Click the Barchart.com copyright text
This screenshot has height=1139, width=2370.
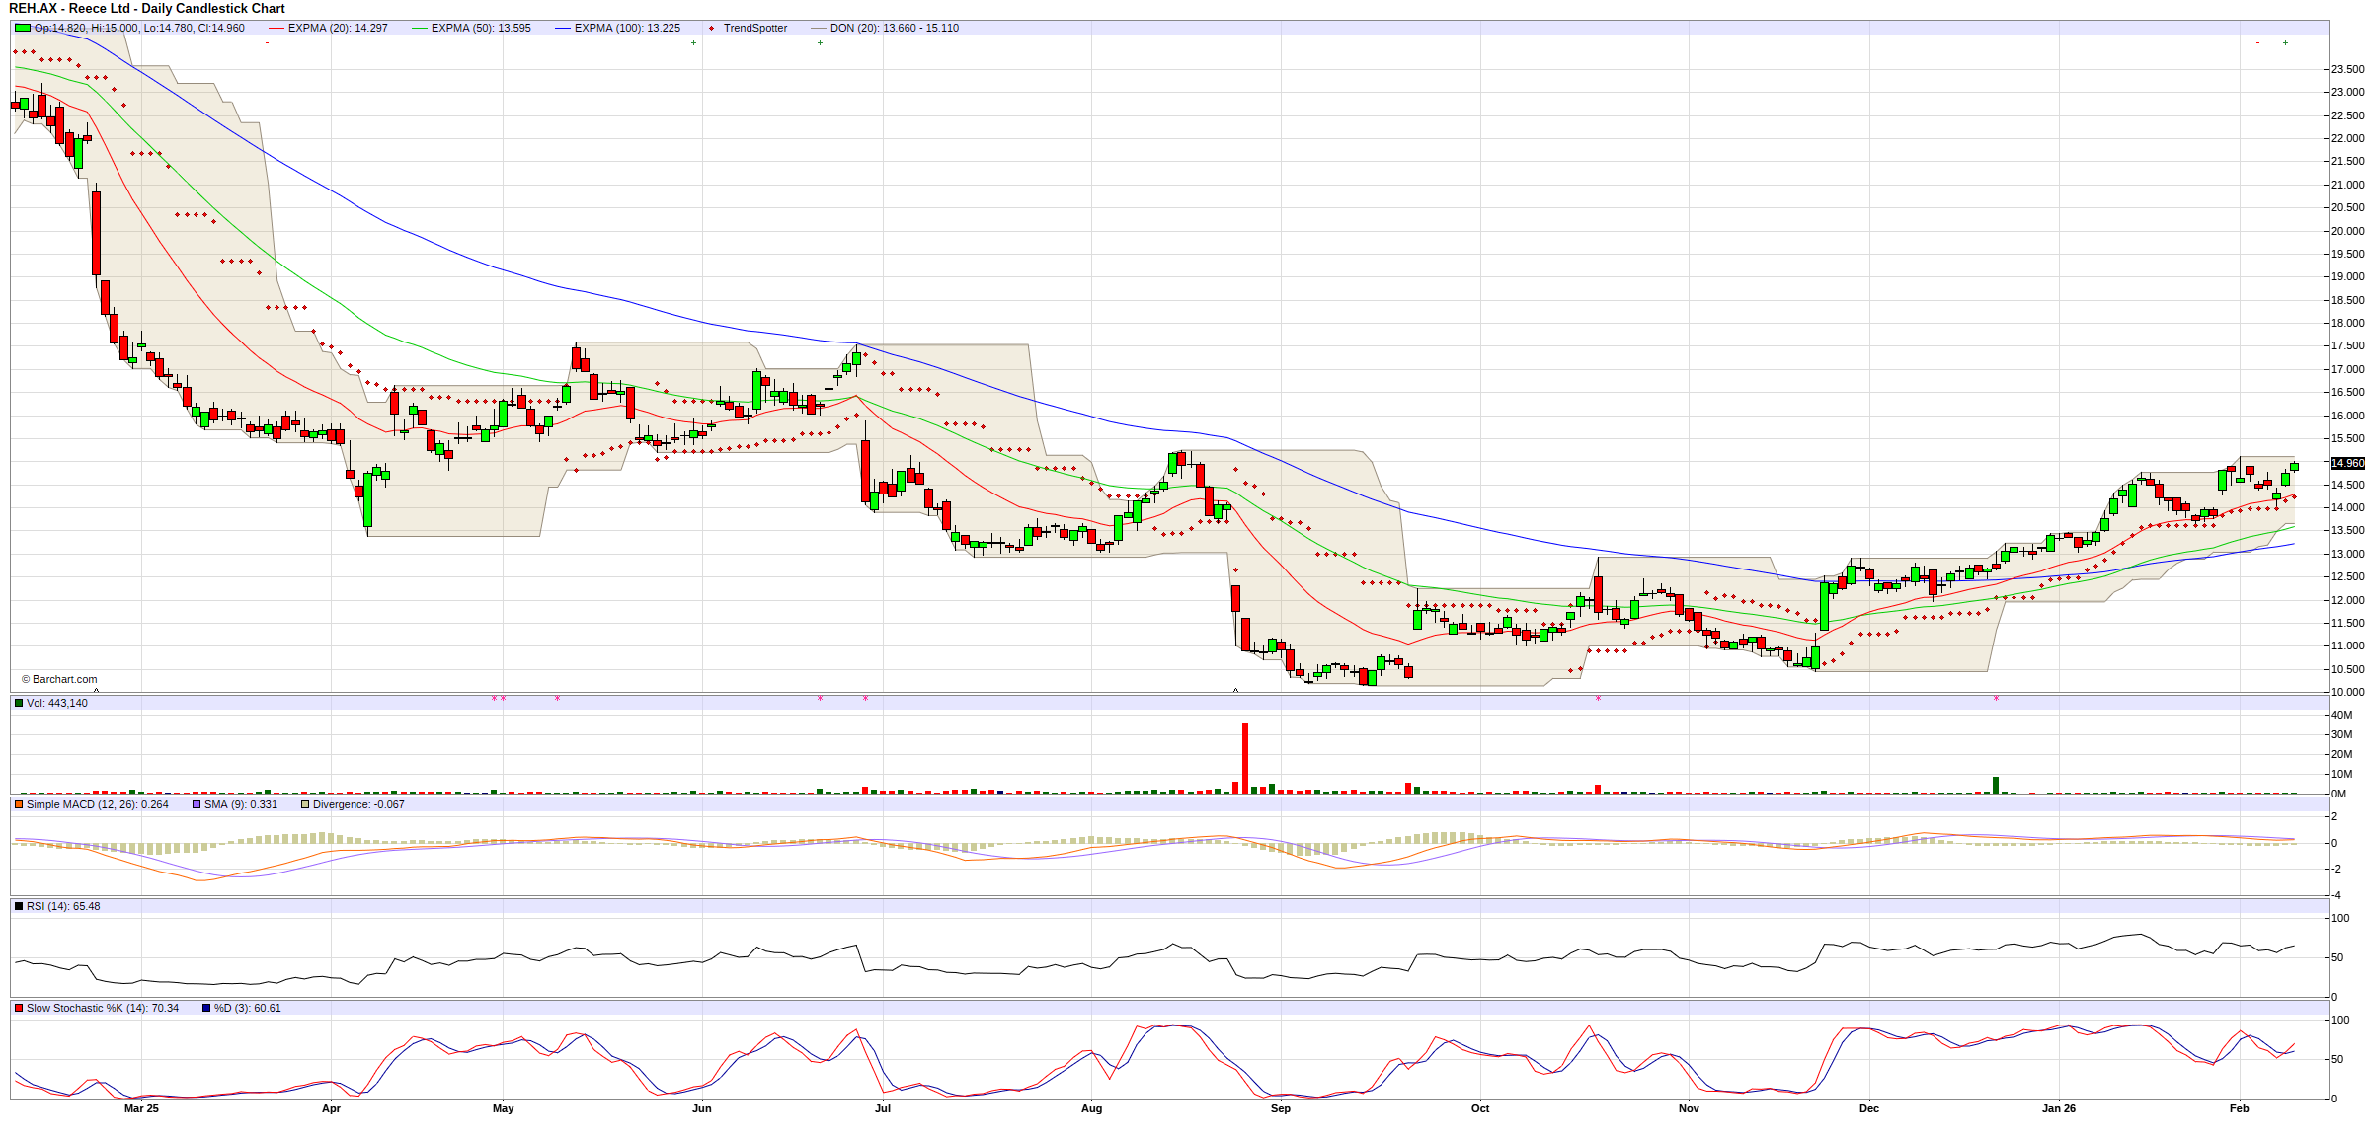(59, 679)
